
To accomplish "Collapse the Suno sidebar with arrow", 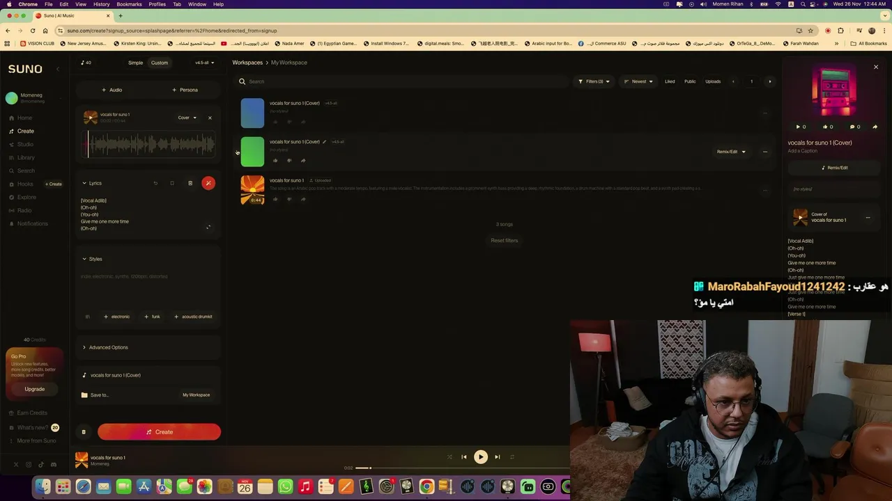I will point(58,69).
